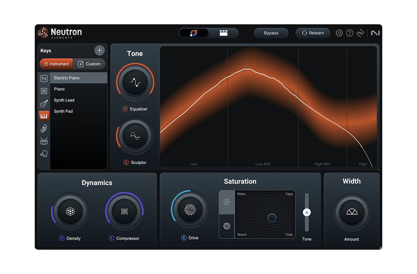This screenshot has height=274, width=417.
Task: Switch to module chain view at top
Action: pyautogui.click(x=224, y=33)
